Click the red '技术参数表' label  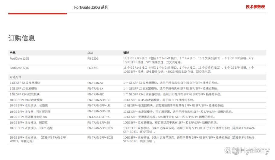tap(255, 7)
